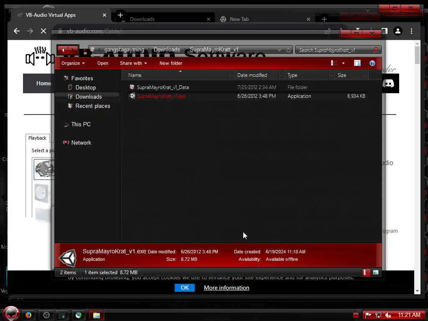Select Downloads in the navigation pane

pyautogui.click(x=89, y=97)
